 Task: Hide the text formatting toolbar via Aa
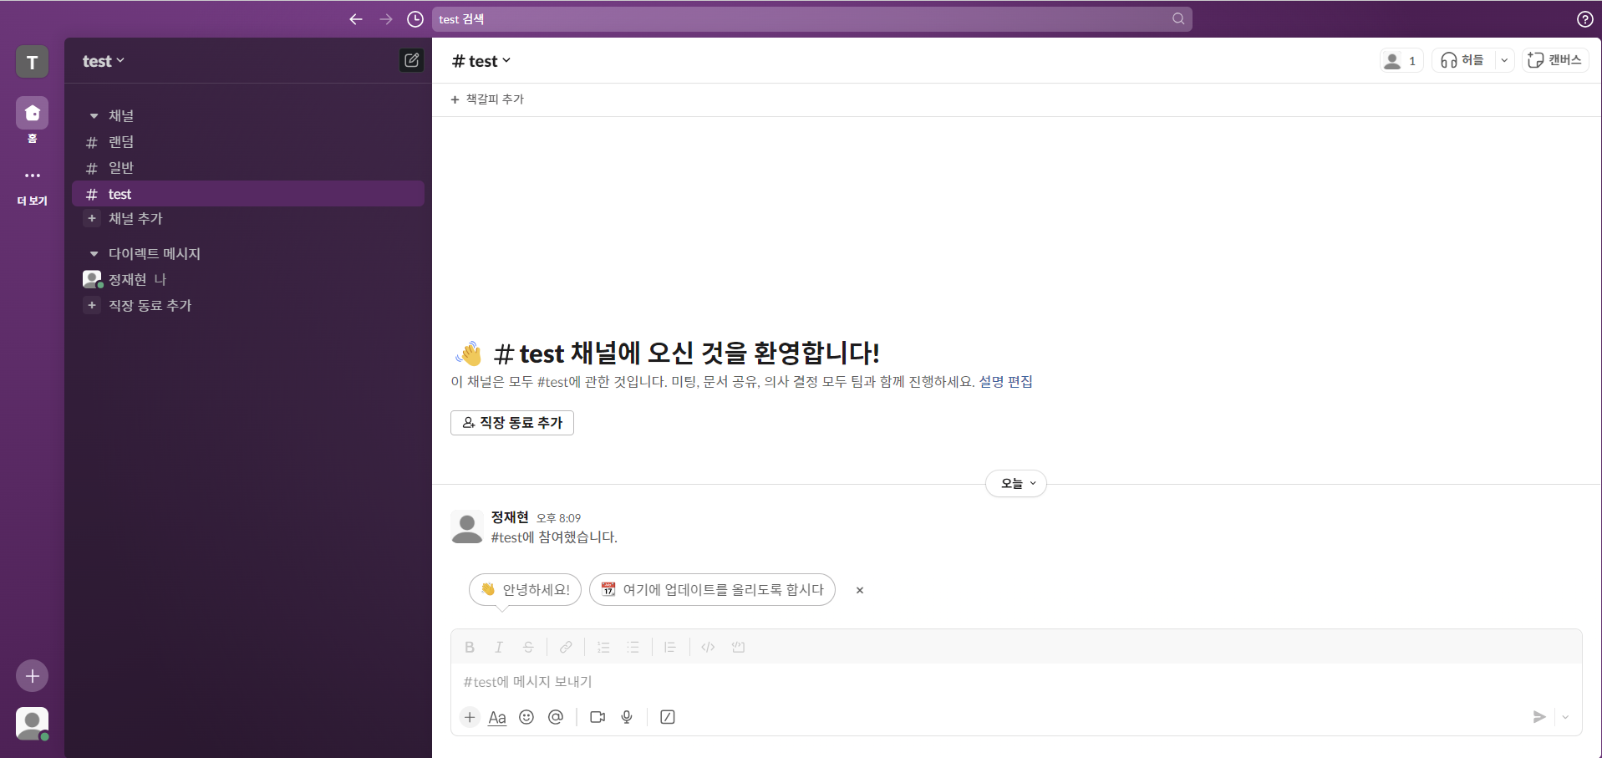click(x=497, y=717)
